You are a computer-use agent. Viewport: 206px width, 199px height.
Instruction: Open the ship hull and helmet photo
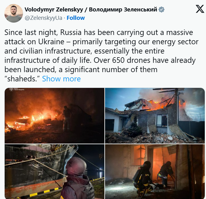54,171
